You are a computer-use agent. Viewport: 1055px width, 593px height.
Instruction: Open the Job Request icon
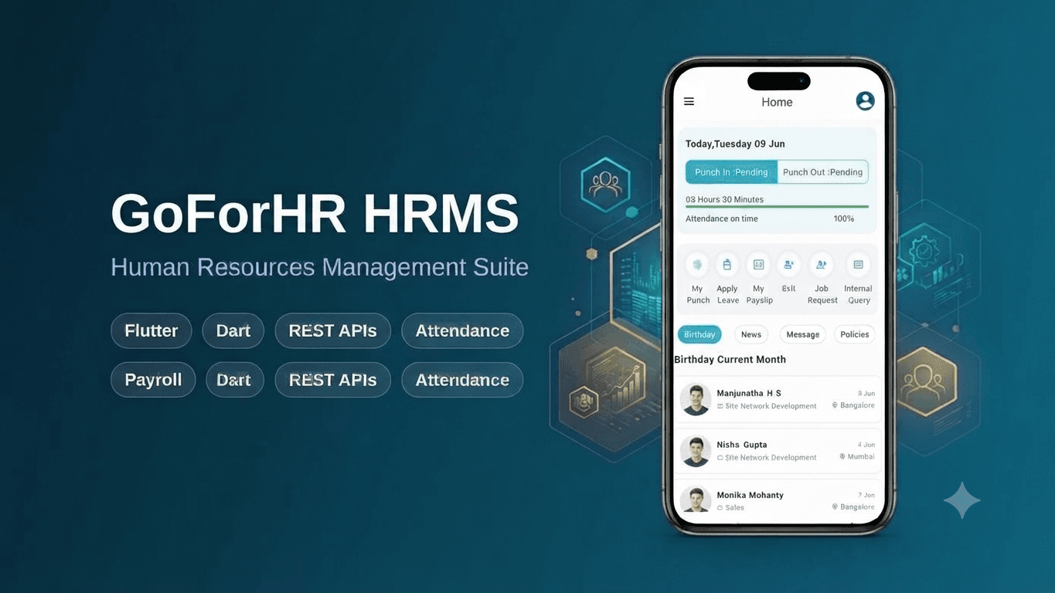[821, 265]
